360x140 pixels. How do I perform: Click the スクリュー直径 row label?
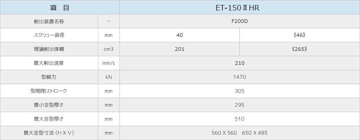coord(49,35)
